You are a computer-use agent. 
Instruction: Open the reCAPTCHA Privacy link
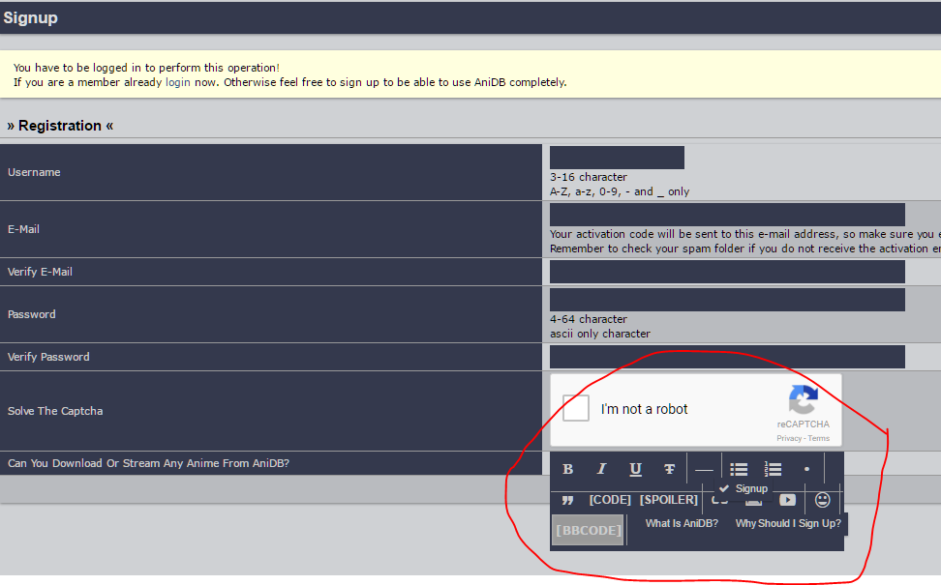click(789, 438)
